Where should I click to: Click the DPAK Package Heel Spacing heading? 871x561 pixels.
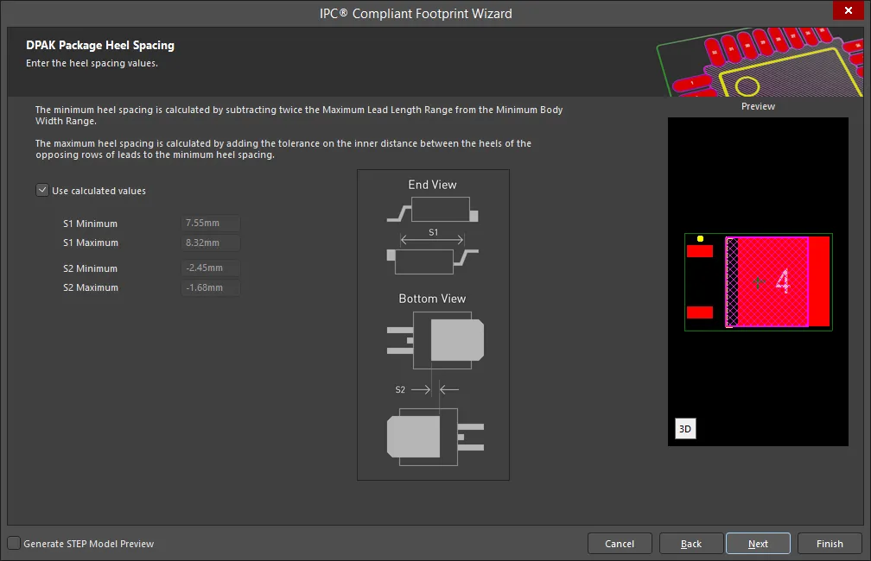(100, 46)
